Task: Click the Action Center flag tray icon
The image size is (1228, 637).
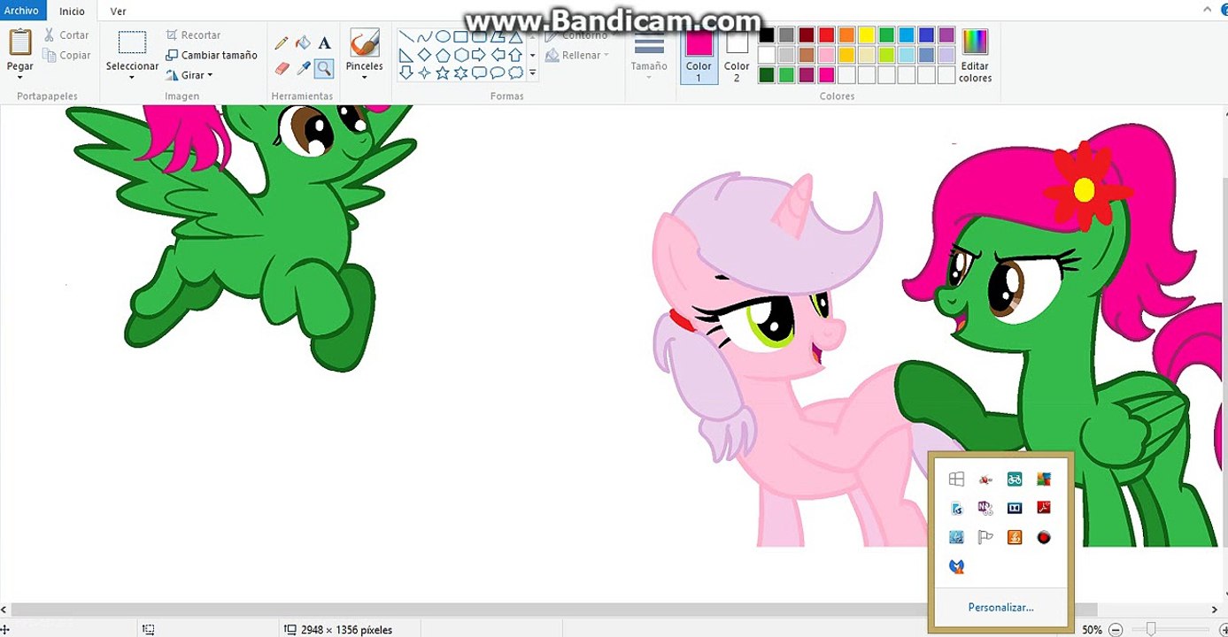Action: pyautogui.click(x=985, y=537)
